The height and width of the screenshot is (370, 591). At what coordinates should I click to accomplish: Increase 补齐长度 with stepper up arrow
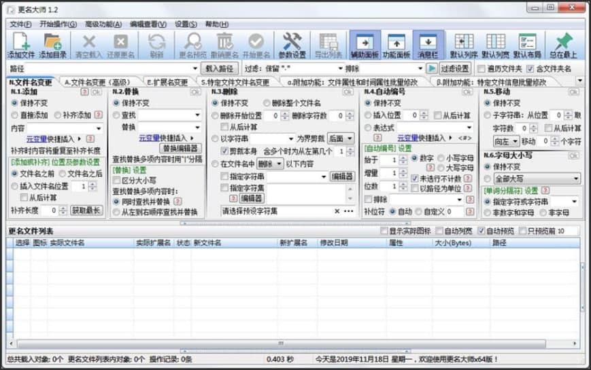pyautogui.click(x=63, y=208)
